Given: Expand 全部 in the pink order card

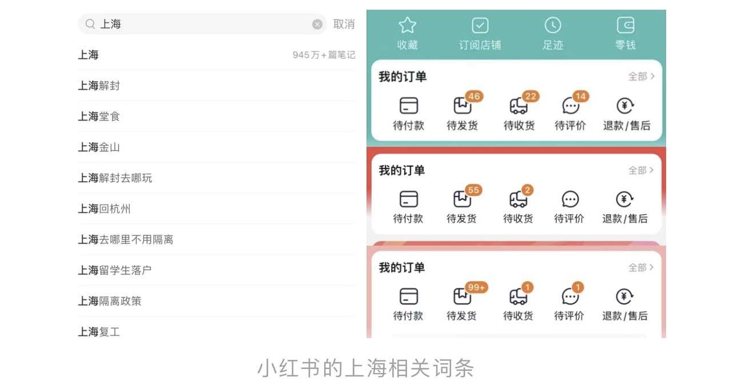Looking at the screenshot, I should tap(641, 267).
